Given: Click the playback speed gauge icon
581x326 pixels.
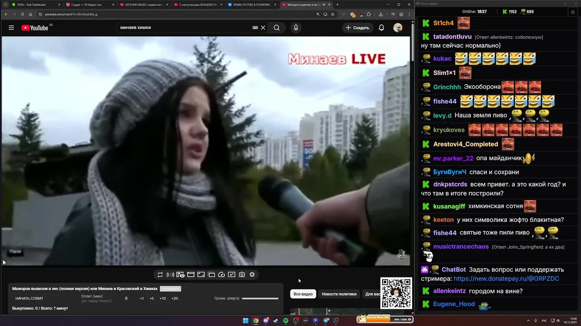Looking at the screenshot, I should pyautogui.click(x=222, y=274).
